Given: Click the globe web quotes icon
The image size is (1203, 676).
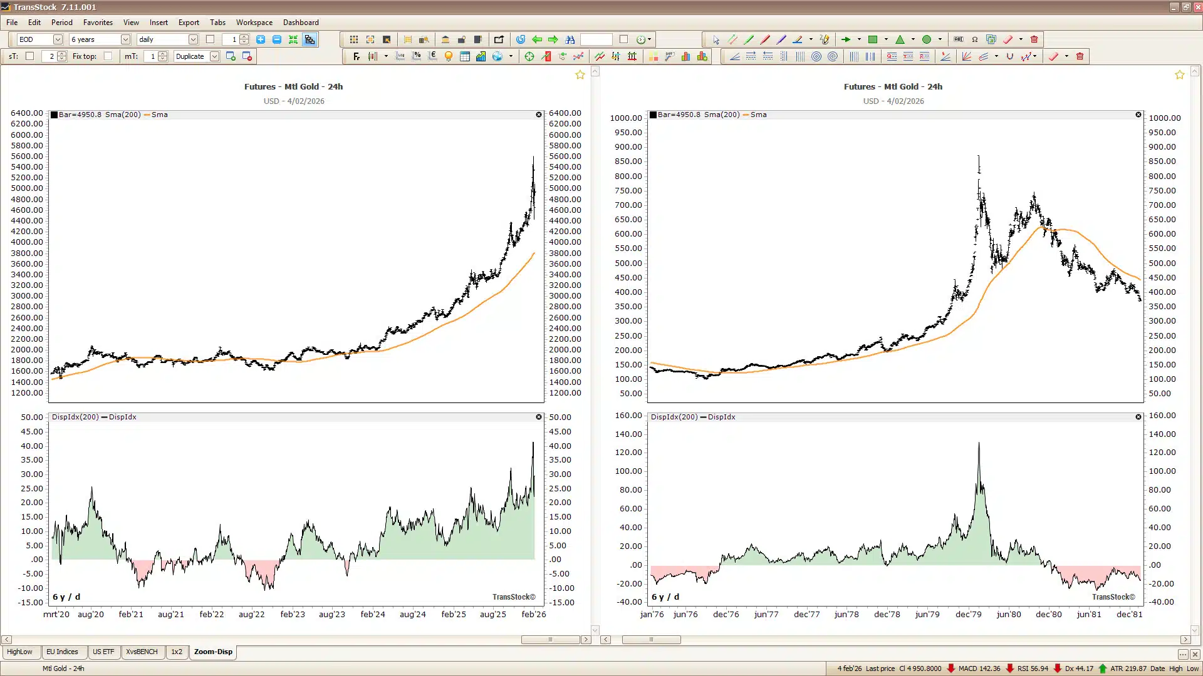Looking at the screenshot, I should pos(497,56).
